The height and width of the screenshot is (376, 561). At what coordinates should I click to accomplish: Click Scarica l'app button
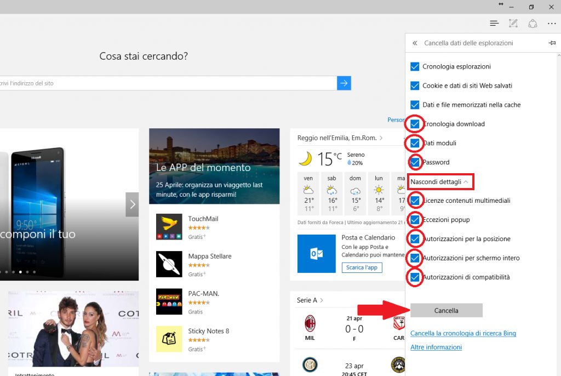tap(362, 267)
